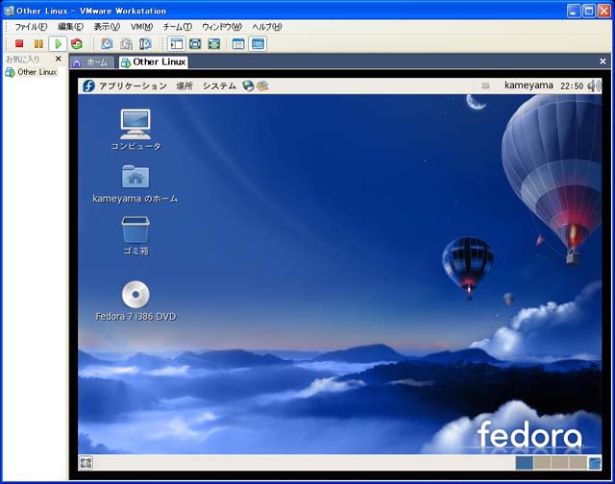Open the summary view toolbar icon
The width and height of the screenshot is (615, 484).
pos(238,43)
